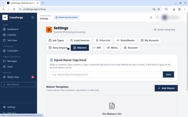Expand More features in sidebar
Screen dimensions: 188x117
point(19,84)
